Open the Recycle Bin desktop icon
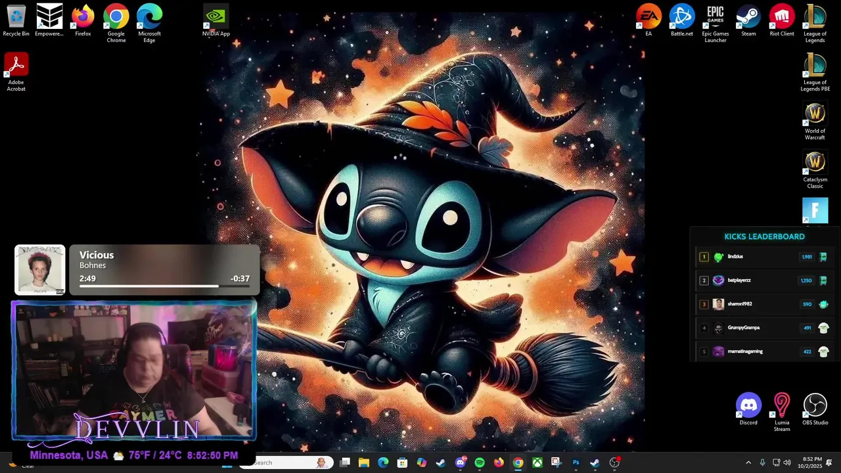 16,20
